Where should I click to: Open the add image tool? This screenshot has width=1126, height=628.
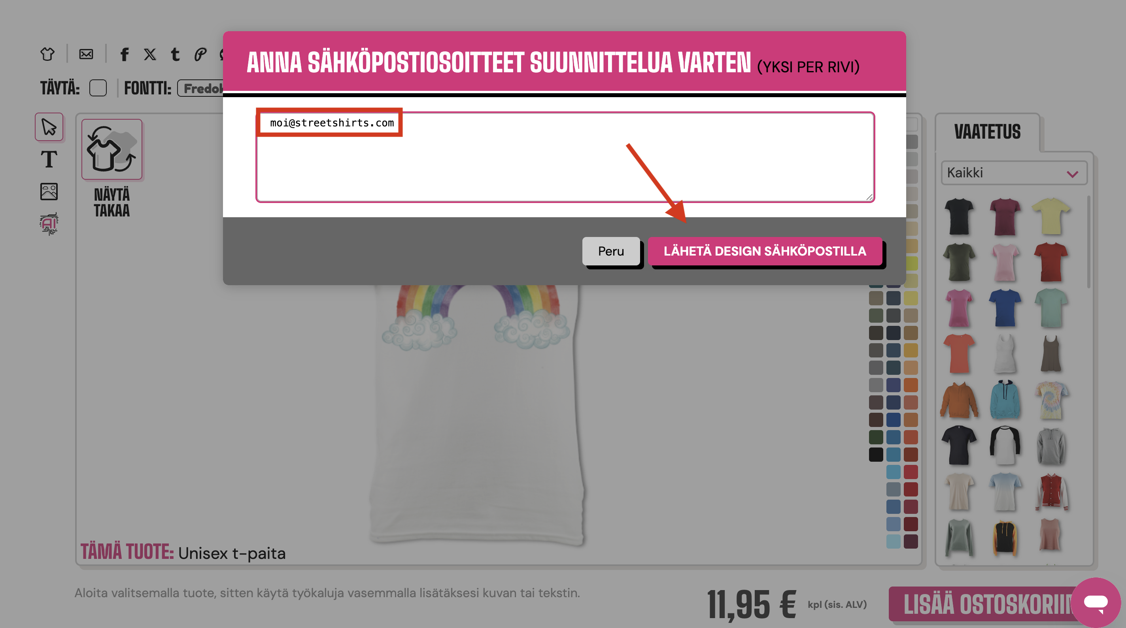pos(49,191)
